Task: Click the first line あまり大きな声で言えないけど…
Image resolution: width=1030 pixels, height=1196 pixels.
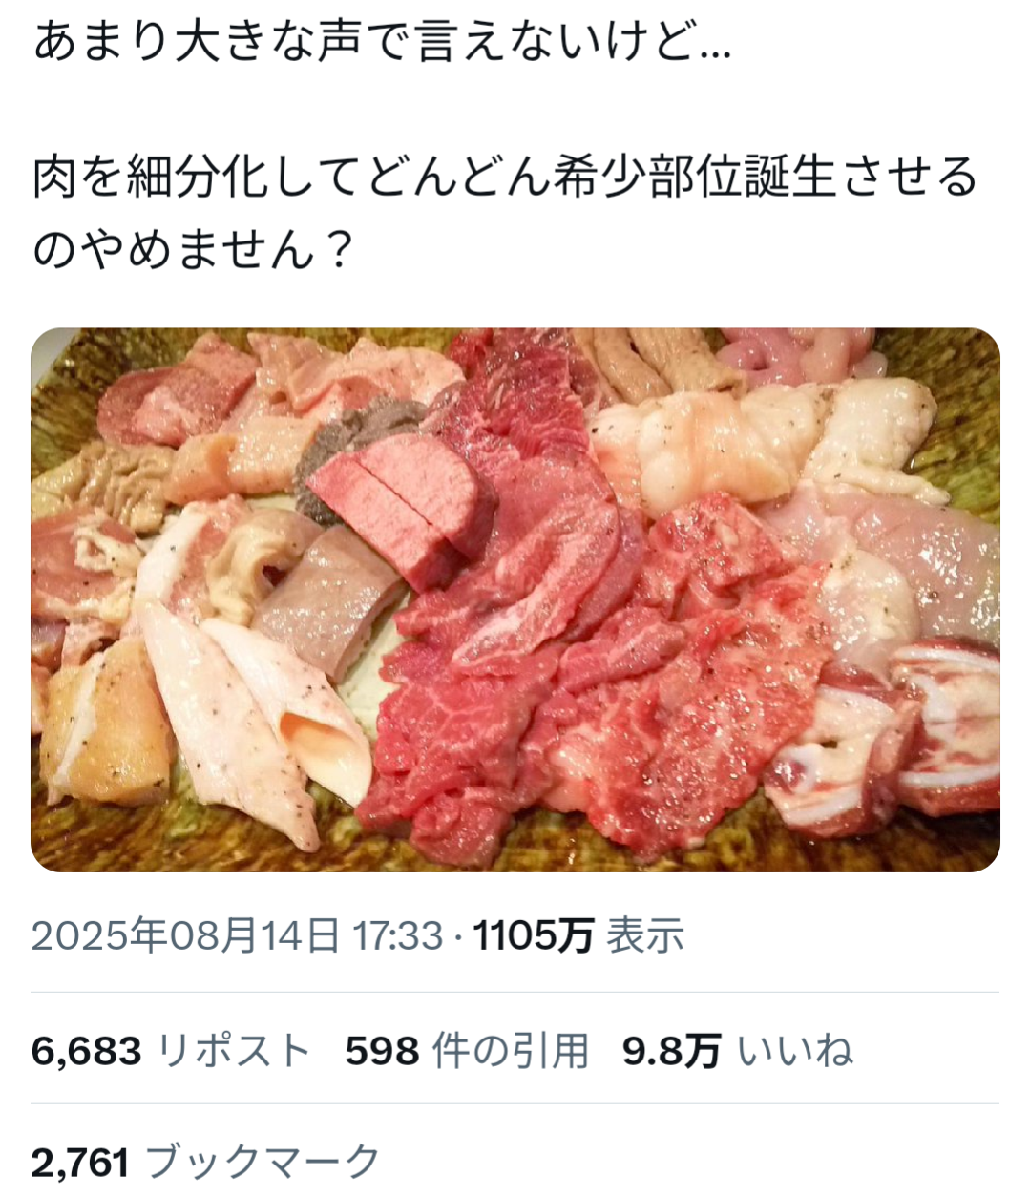Action: tap(382, 43)
